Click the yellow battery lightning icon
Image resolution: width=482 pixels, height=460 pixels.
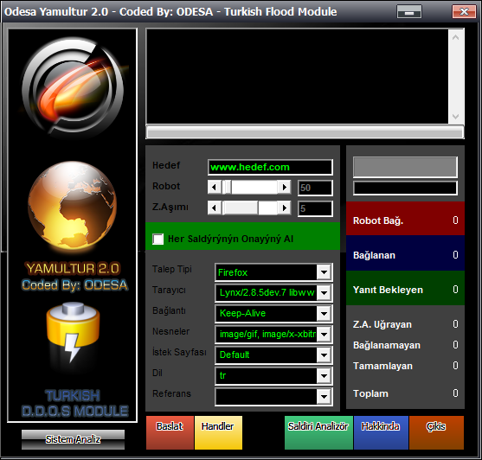74,332
